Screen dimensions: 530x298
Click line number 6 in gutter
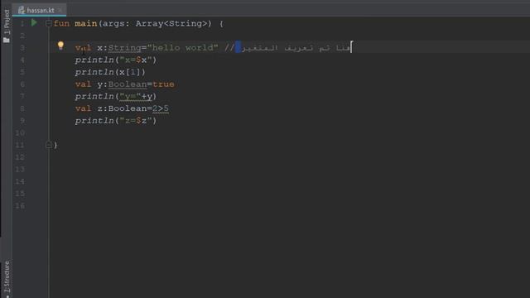[x=22, y=84]
